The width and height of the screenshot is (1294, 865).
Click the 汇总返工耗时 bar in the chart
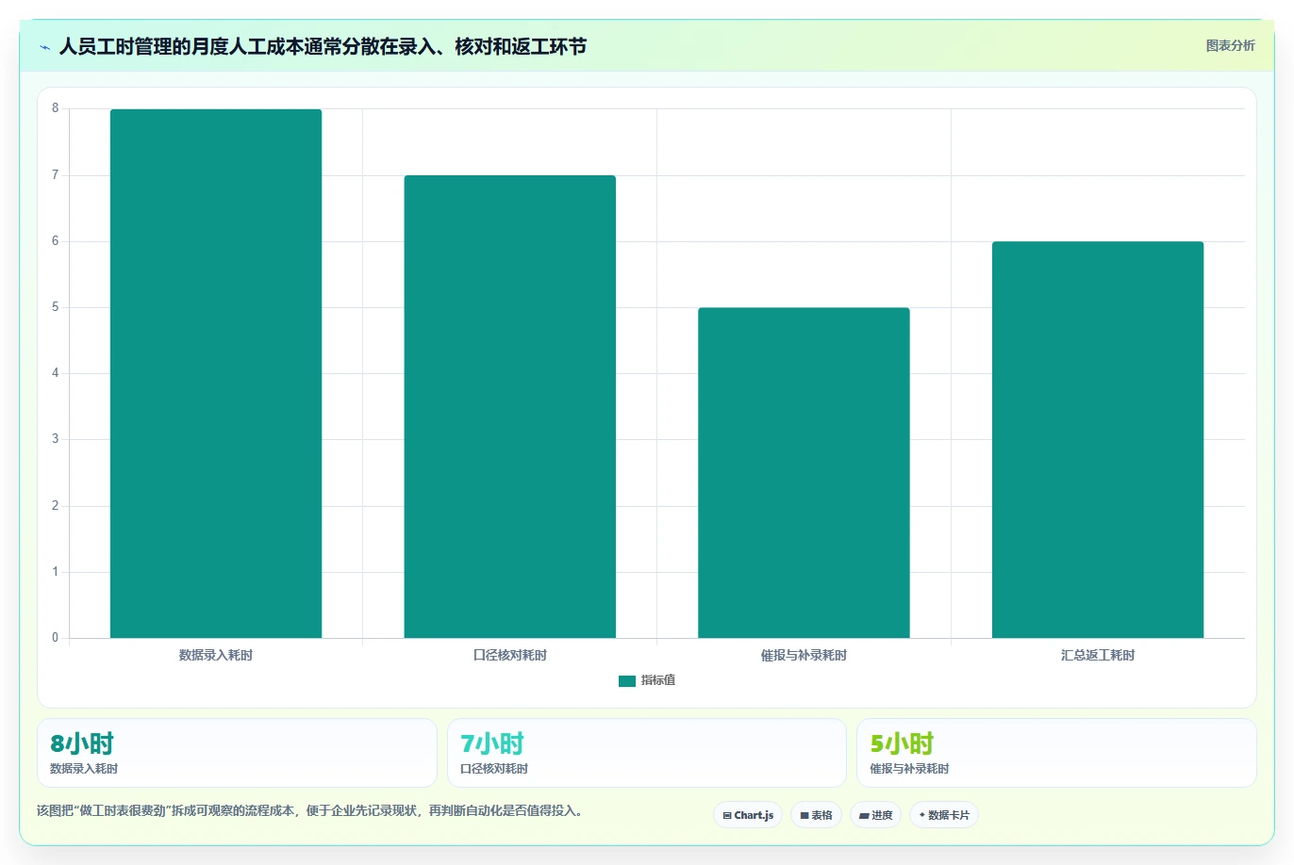tap(1098, 440)
